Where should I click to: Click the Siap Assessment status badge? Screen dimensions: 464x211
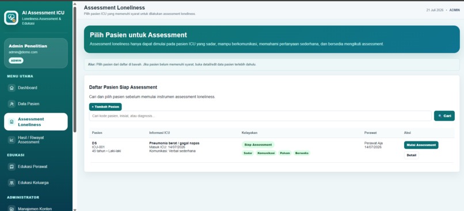(258, 145)
